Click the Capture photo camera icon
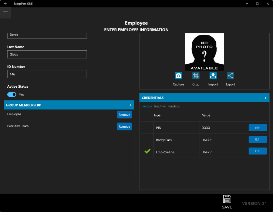273x212 pixels. [178, 76]
